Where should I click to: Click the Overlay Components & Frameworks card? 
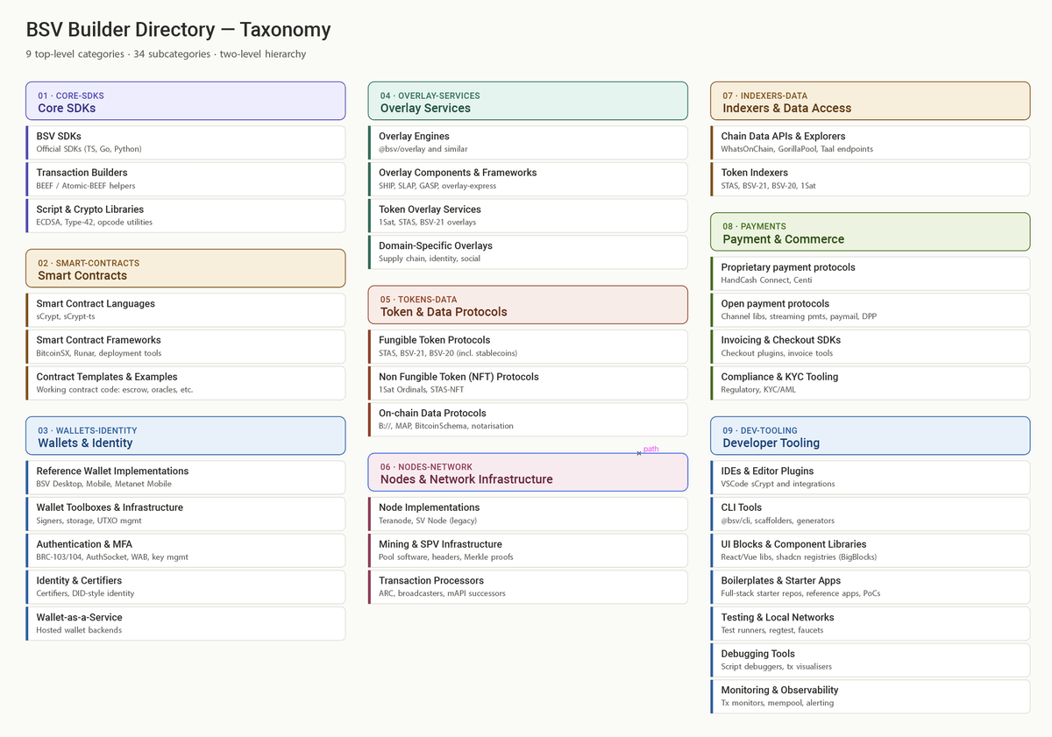point(528,179)
